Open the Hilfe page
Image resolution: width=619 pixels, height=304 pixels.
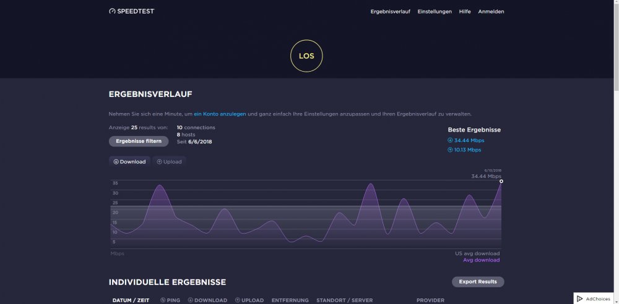465,11
